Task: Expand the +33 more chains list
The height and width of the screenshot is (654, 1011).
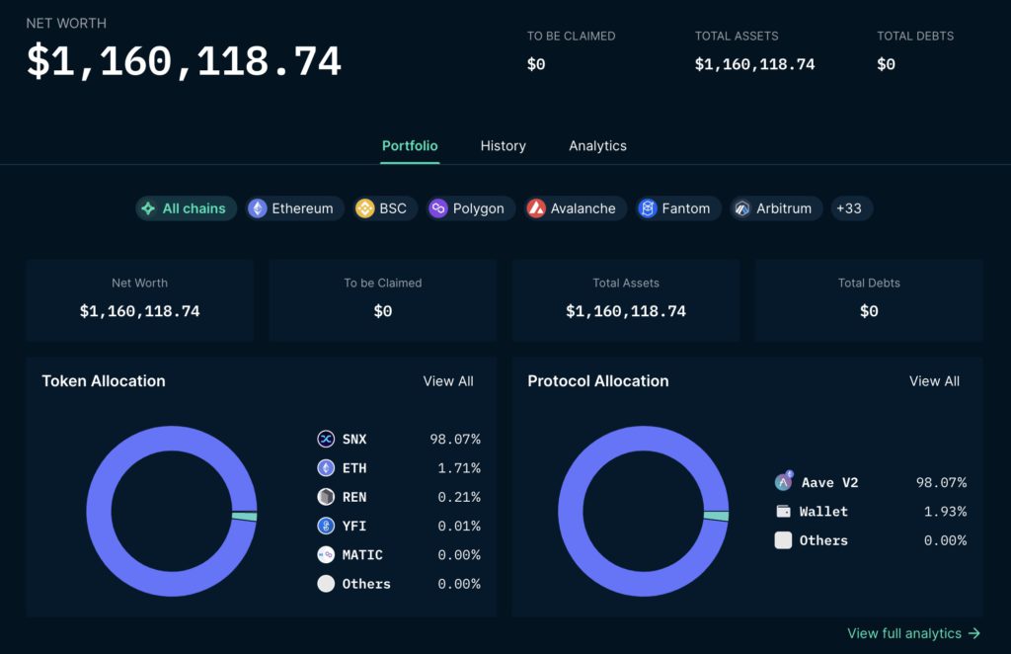Action: pyautogui.click(x=848, y=208)
